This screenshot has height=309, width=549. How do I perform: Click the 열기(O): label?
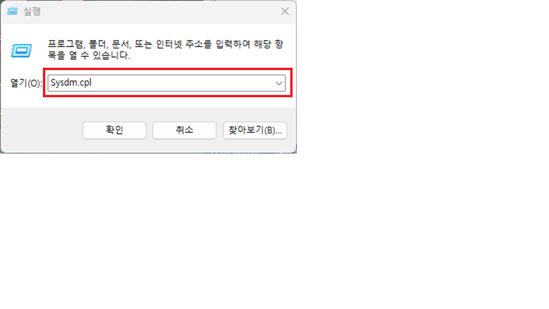click(x=26, y=83)
